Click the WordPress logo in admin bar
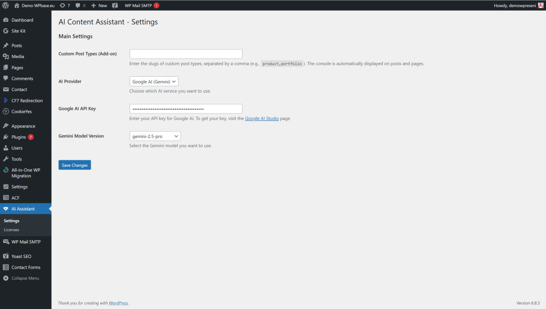Viewport: 546px width, 309px height. point(5,5)
